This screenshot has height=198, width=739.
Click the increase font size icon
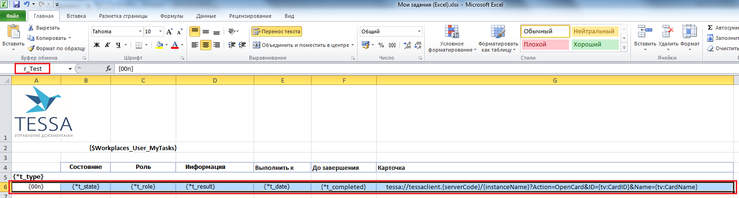(169, 31)
